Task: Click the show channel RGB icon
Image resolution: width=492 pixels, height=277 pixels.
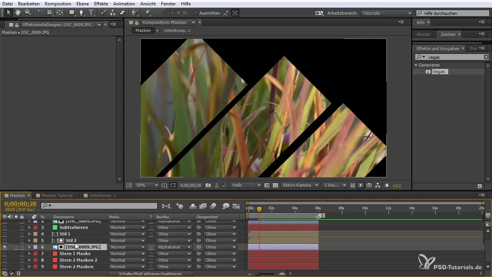Action: (225, 185)
